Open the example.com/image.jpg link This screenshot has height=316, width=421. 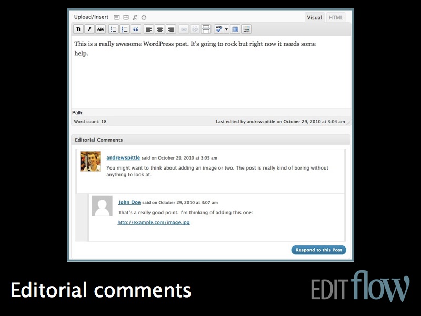[x=154, y=222]
